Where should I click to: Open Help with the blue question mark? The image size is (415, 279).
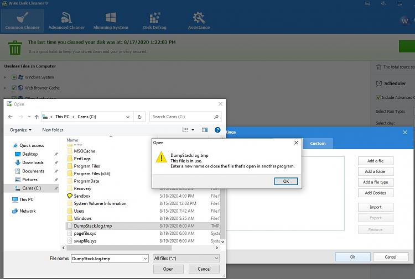pyautogui.click(x=217, y=130)
